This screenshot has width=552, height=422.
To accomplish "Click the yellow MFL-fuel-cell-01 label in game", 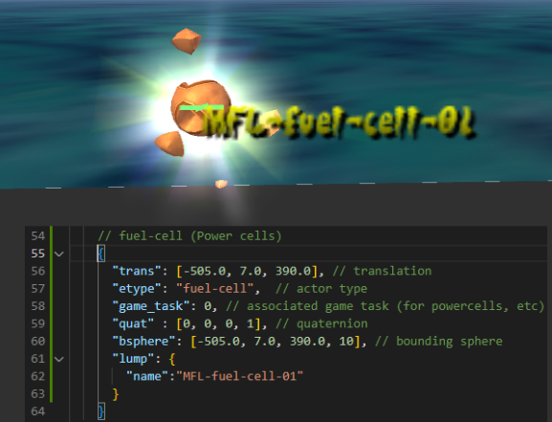I will (340, 122).
